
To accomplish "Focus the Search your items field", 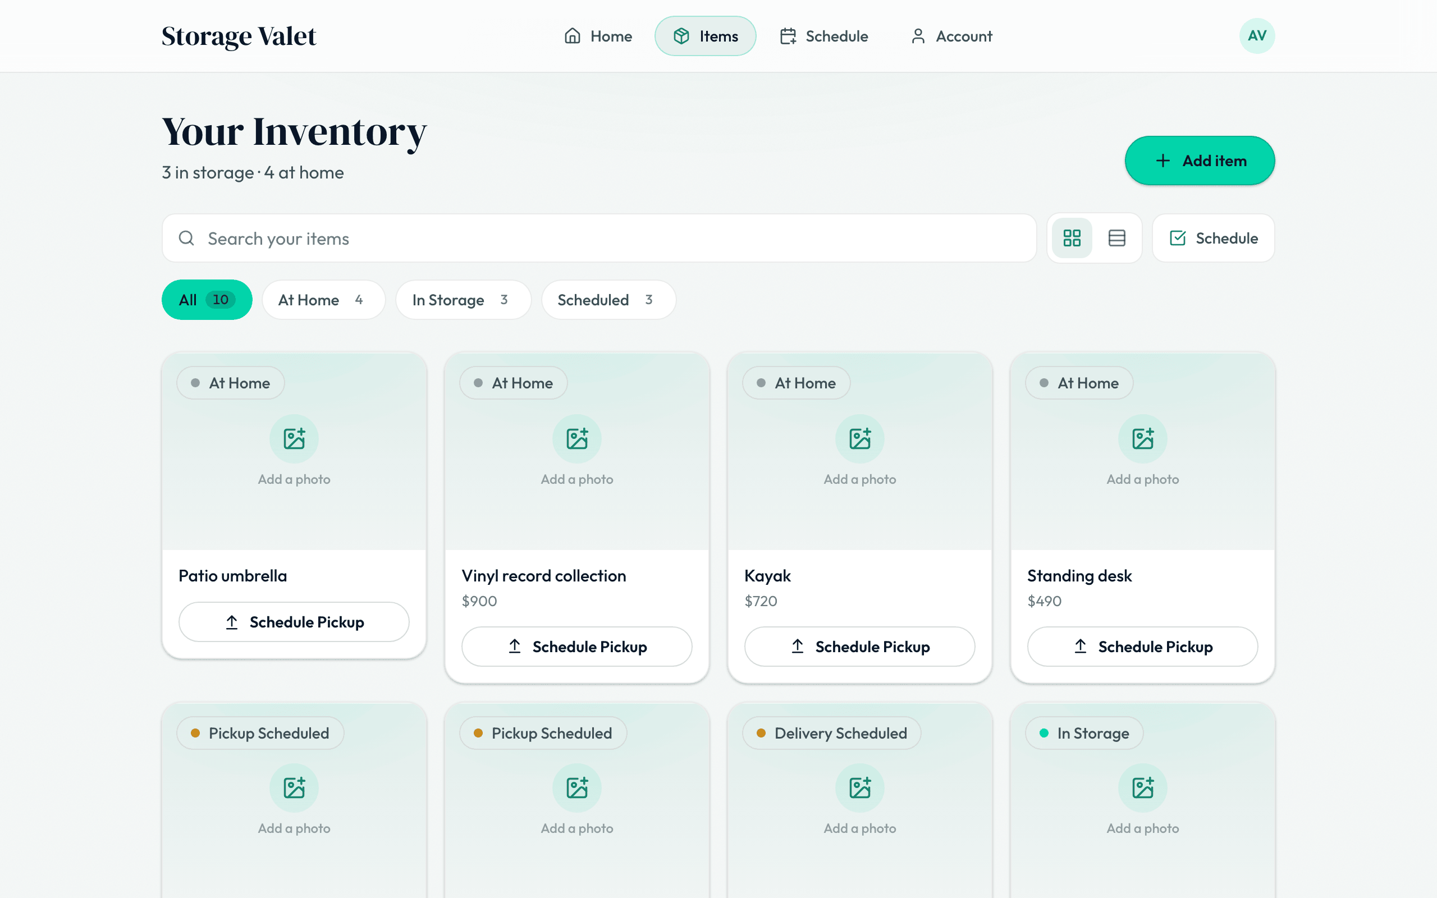I will [599, 238].
